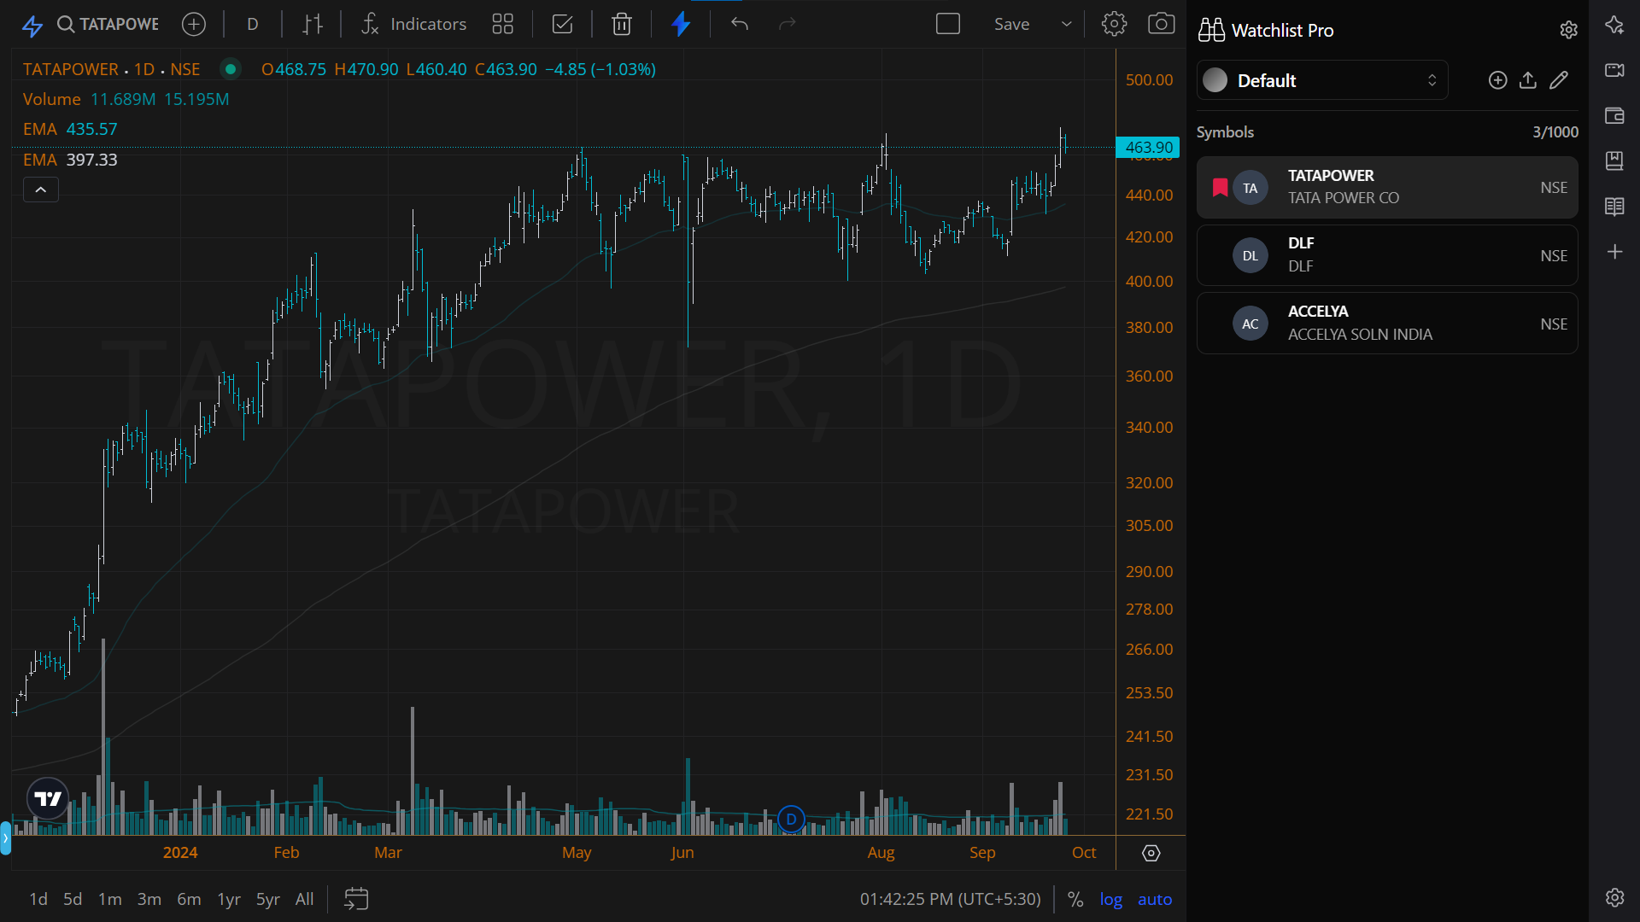Select the All range
The image size is (1640, 922).
point(304,899)
